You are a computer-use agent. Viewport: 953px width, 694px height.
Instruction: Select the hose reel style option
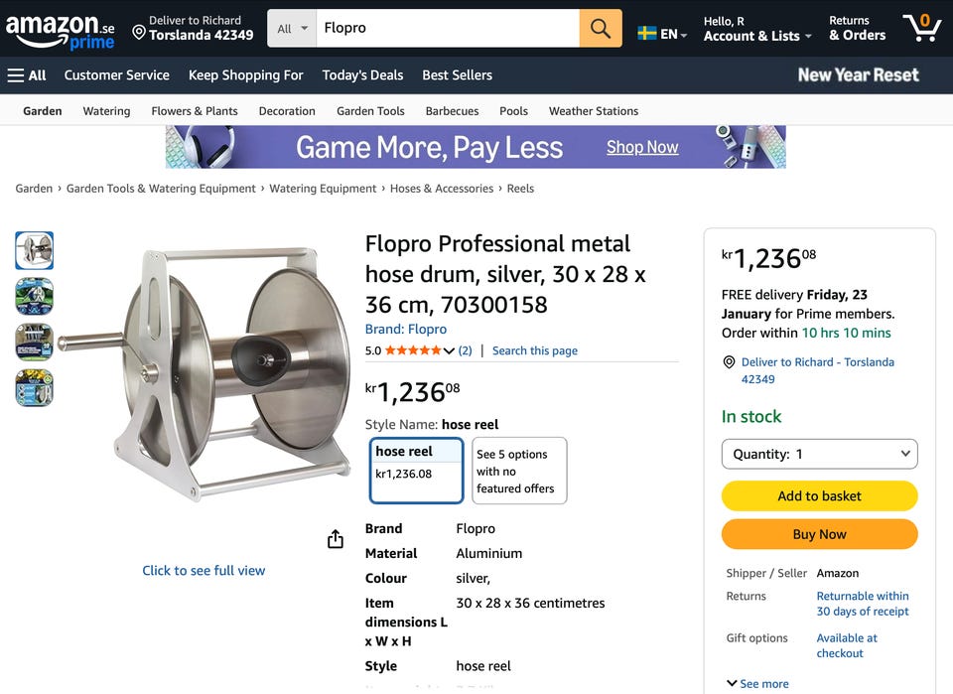pos(417,471)
